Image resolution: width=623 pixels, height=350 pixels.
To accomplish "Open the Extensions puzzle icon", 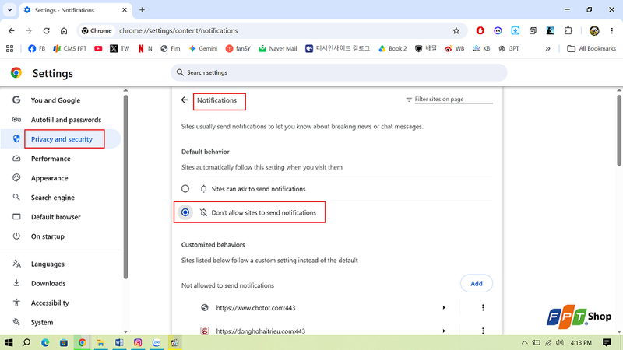I will point(568,30).
